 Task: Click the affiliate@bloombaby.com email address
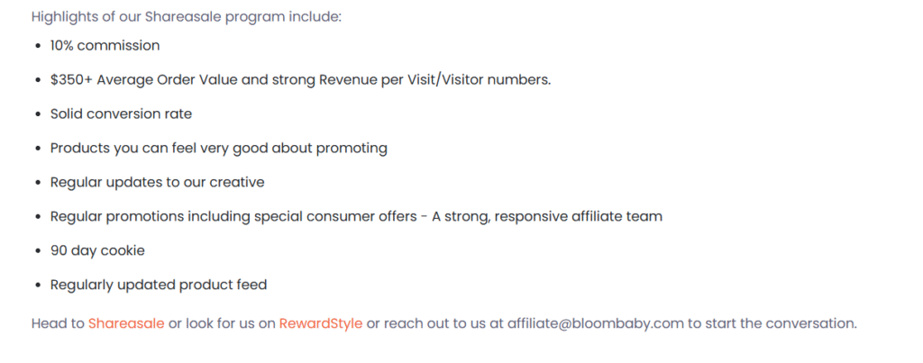point(596,322)
